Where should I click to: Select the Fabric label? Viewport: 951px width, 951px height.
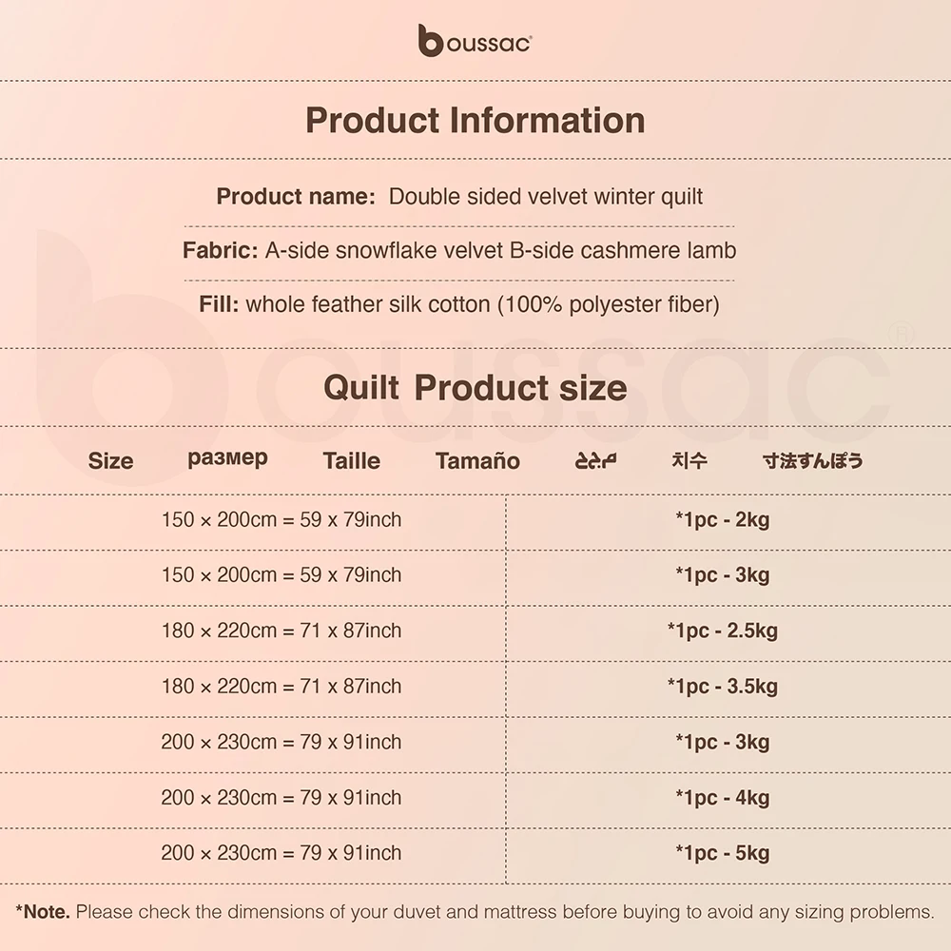click(220, 251)
